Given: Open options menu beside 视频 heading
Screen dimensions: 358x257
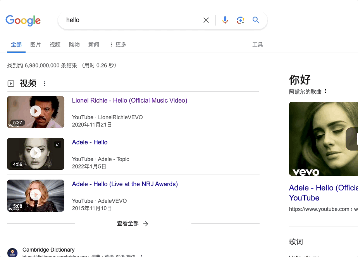Looking at the screenshot, I should (x=45, y=84).
